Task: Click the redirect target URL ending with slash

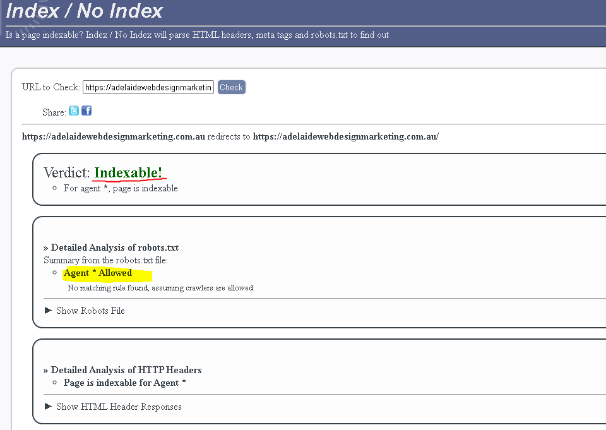Action: point(346,136)
